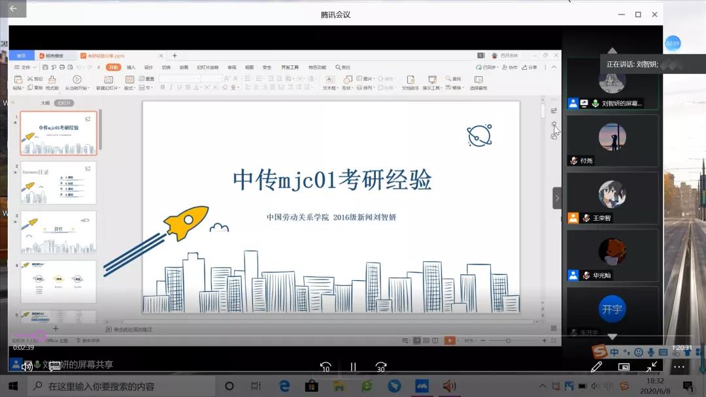Collapse the Tencent Meeting participant panel chevron
The width and height of the screenshot is (706, 397).
point(557,198)
